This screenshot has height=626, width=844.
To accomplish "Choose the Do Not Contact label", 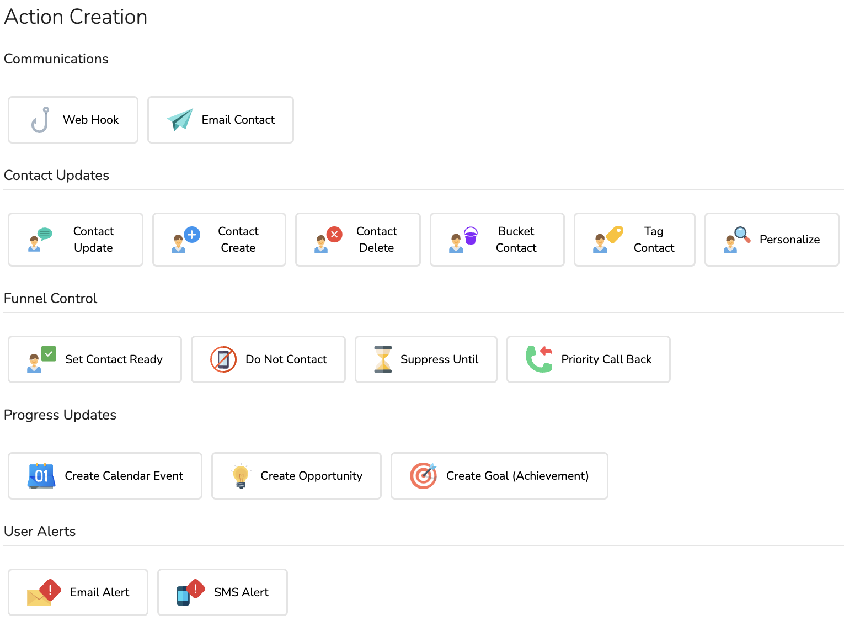I will 286,359.
